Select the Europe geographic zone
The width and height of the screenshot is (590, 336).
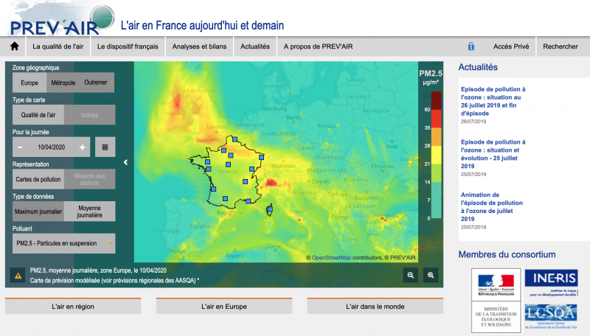click(x=29, y=83)
